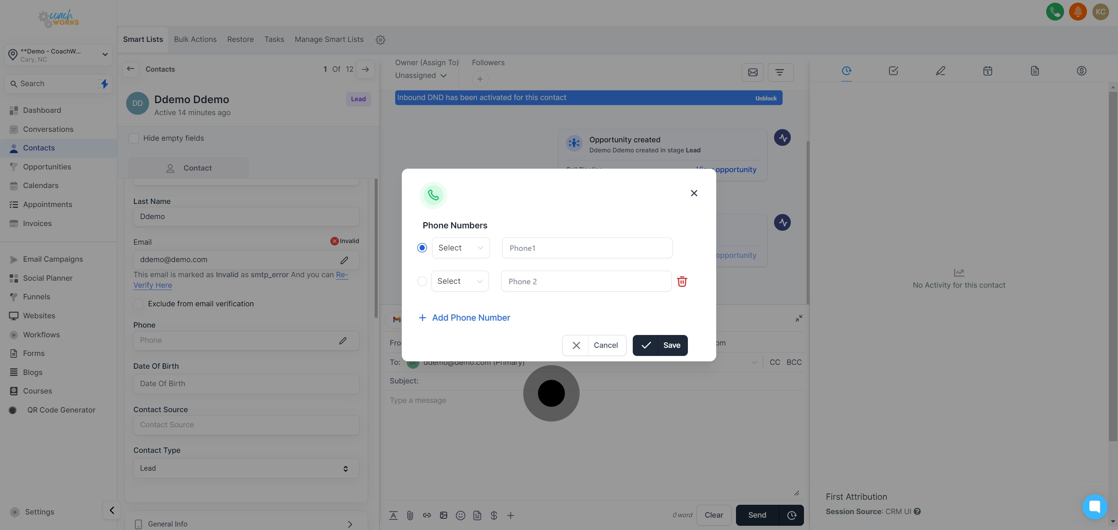Image resolution: width=1118 pixels, height=530 pixels.
Task: Open the Select dropdown beside Phone1
Action: (x=460, y=247)
